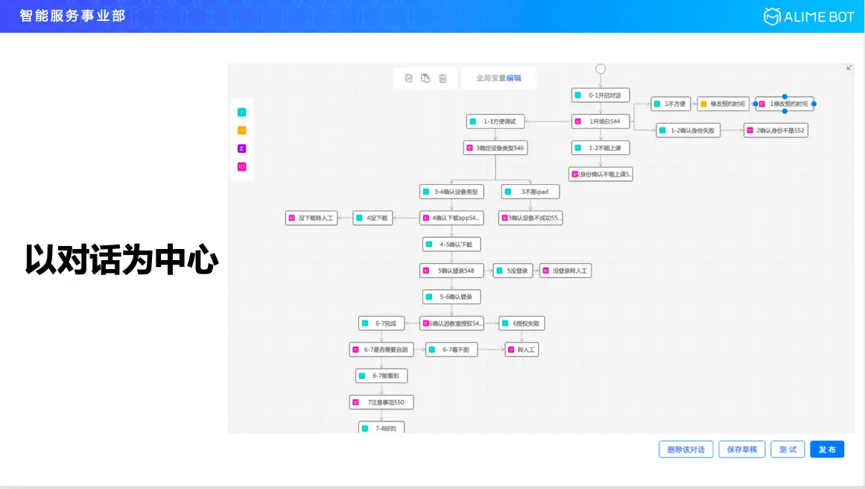Click the 编辑 link next to 全局变量
865x489 pixels.
coord(513,78)
